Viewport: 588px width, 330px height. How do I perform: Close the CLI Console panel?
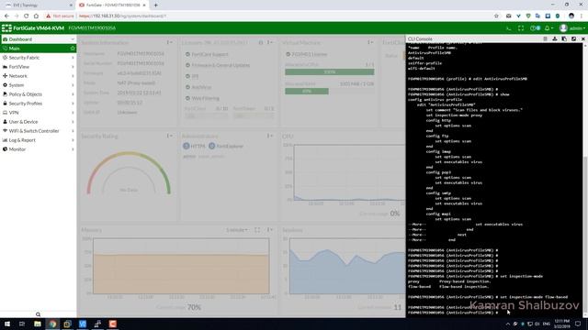[583, 38]
